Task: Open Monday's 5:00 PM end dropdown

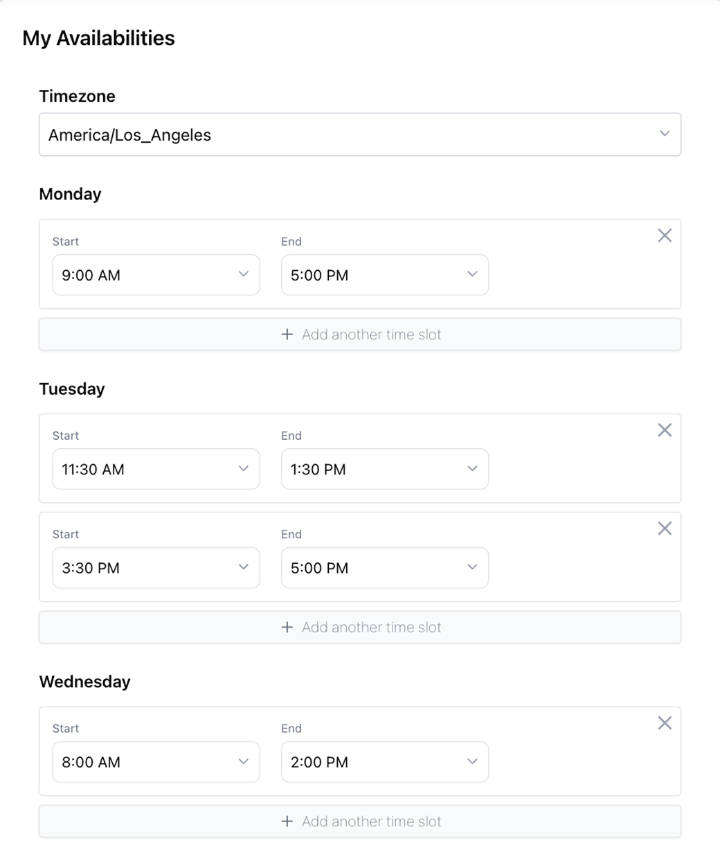Action: tap(384, 275)
